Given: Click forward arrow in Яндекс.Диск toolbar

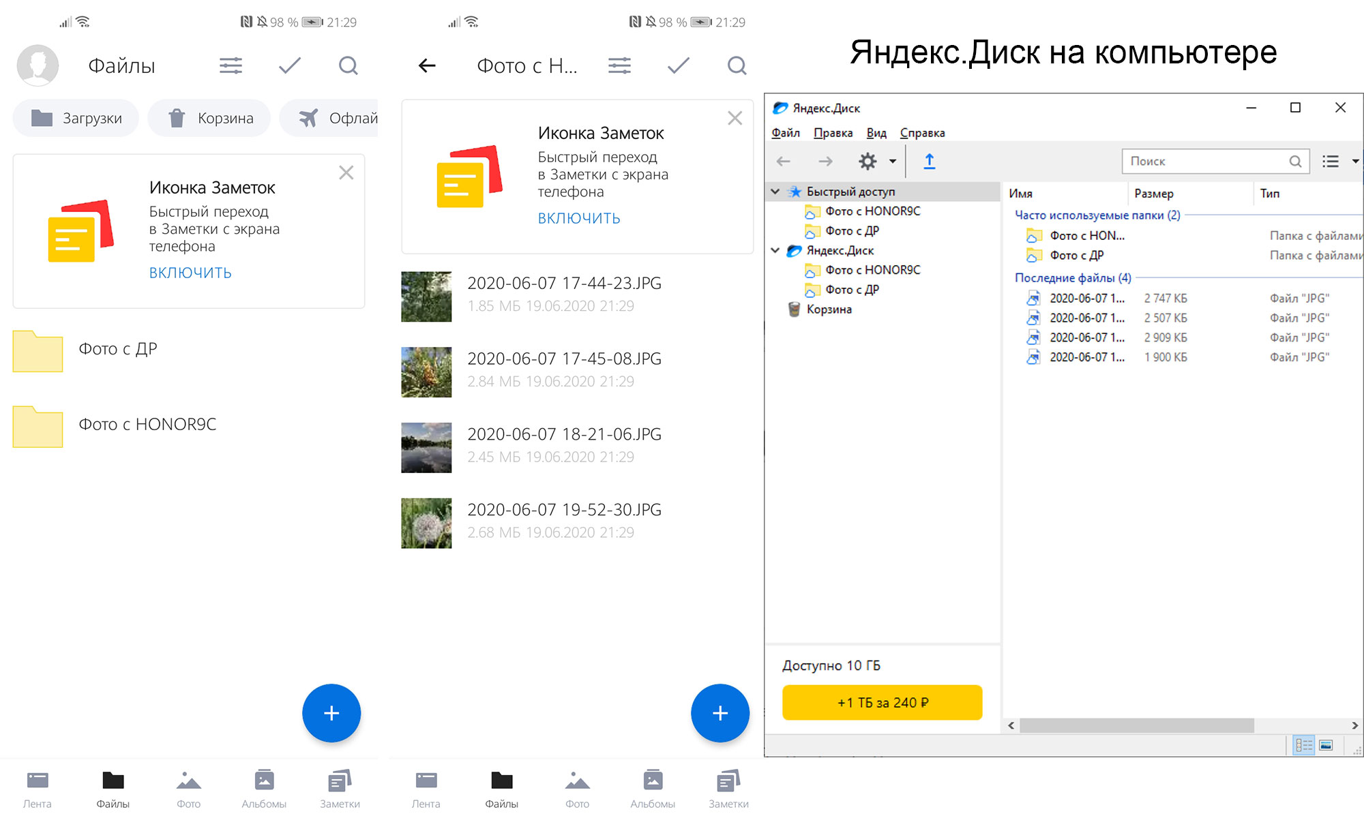Looking at the screenshot, I should click(x=825, y=162).
